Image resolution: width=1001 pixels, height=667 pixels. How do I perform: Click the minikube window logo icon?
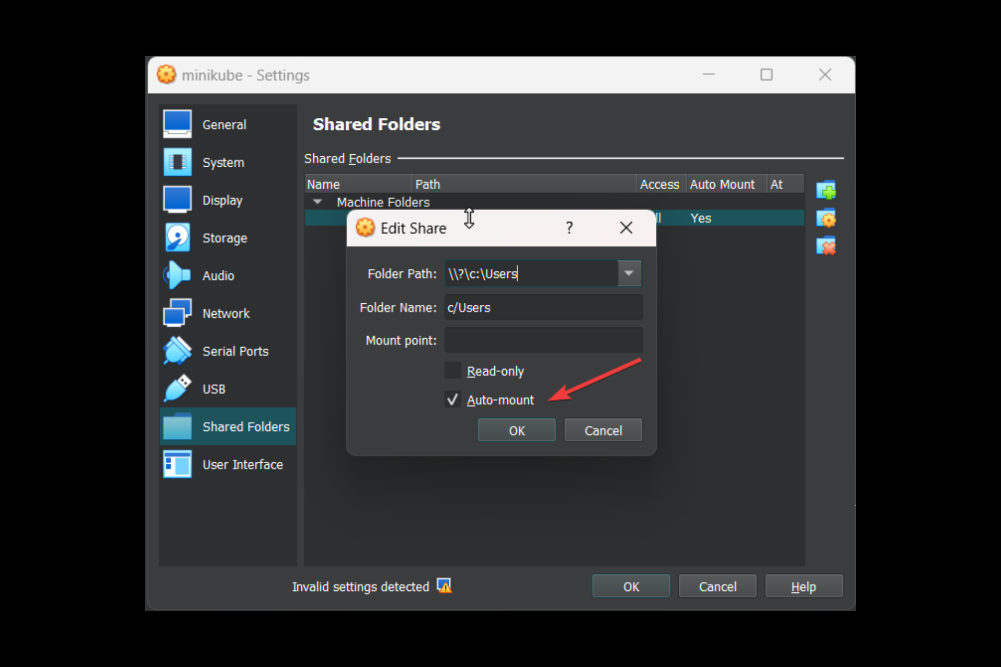pos(166,75)
